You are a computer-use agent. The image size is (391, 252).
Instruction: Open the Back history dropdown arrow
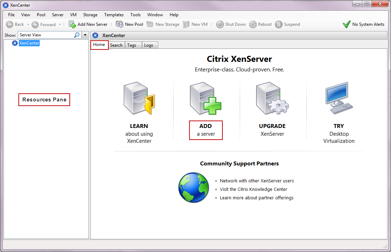(28, 24)
